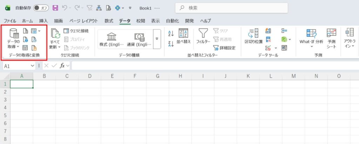The image size is (359, 144).
Task: Click the From Web globe document icon
Action: click(x=26, y=39)
